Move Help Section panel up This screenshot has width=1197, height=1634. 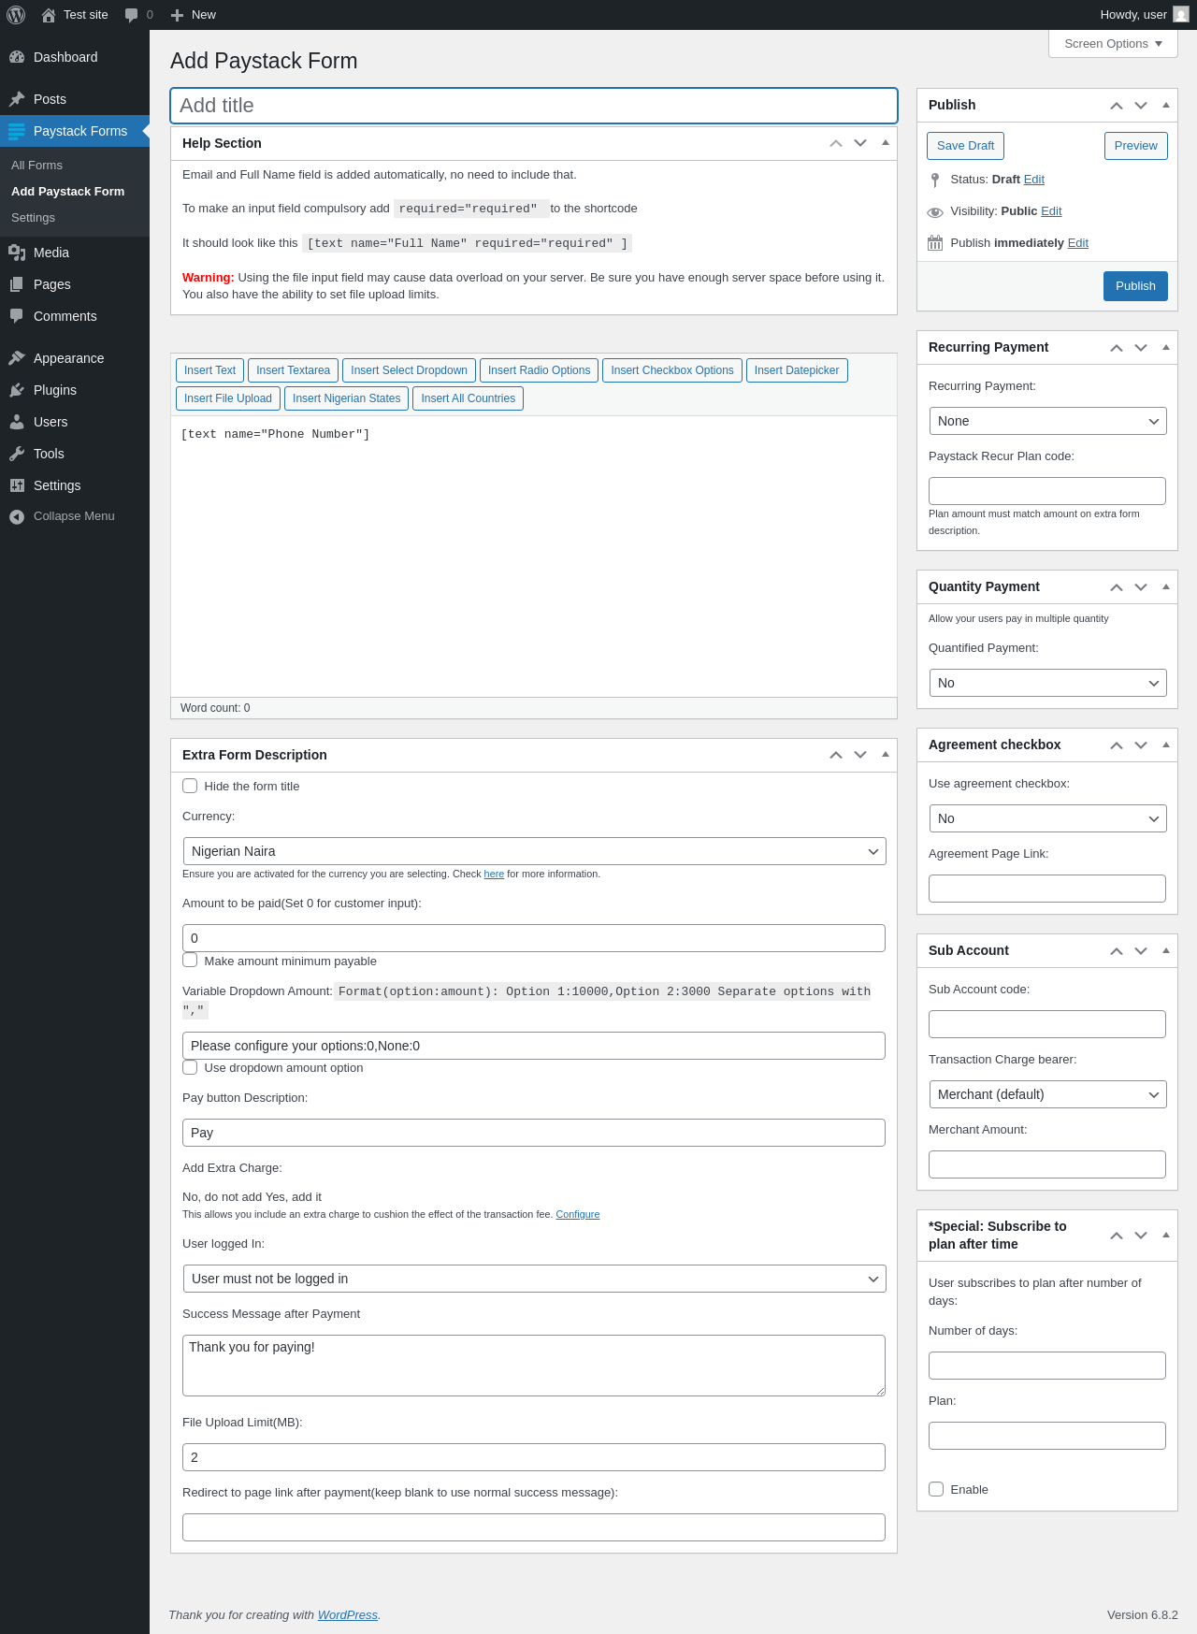click(836, 143)
